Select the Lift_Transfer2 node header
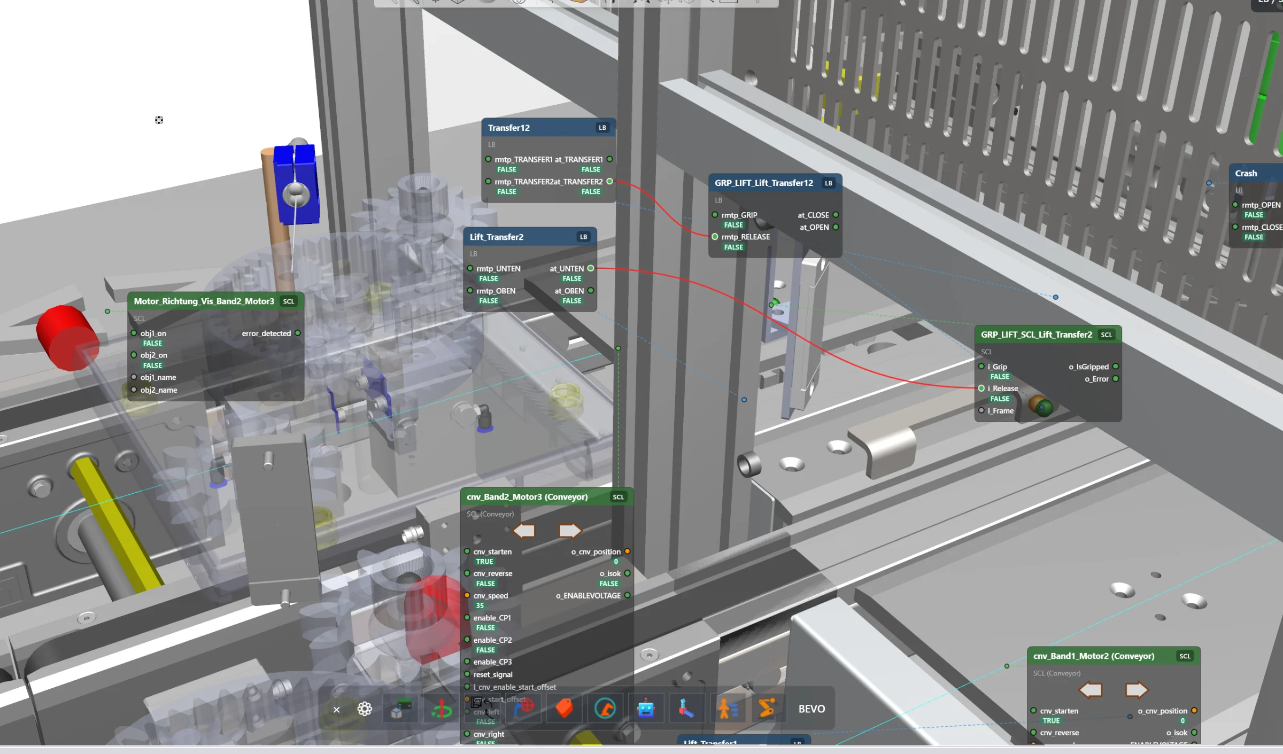The width and height of the screenshot is (1283, 754). [x=530, y=237]
